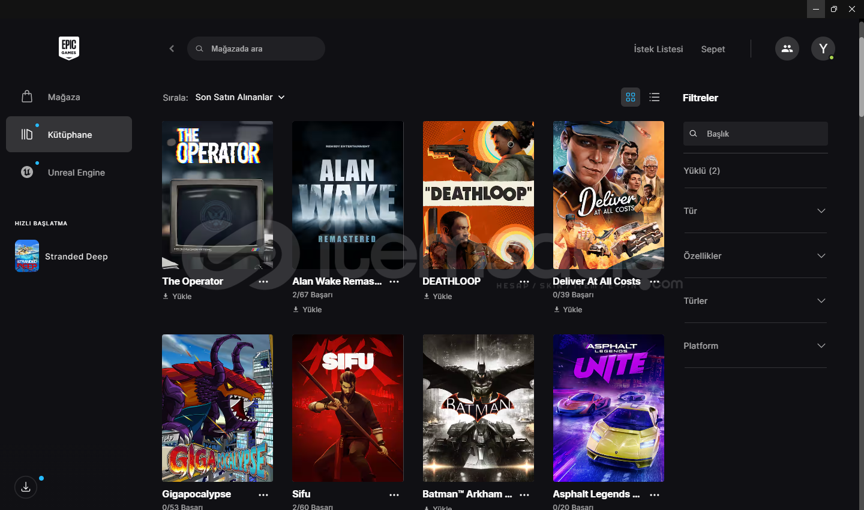Click the Mağazada ara search field
This screenshot has height=510, width=864.
(256, 49)
